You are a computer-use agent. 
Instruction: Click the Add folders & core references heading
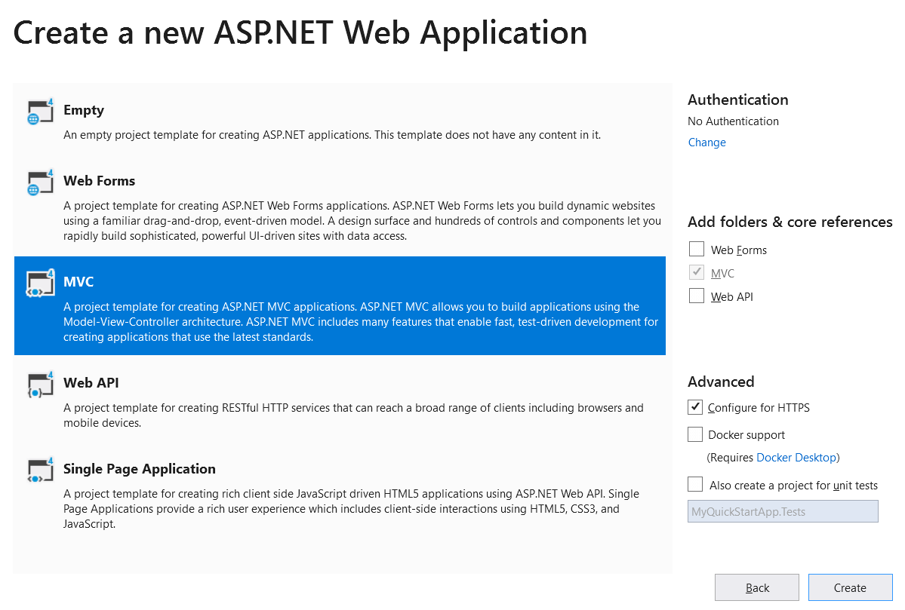point(790,222)
